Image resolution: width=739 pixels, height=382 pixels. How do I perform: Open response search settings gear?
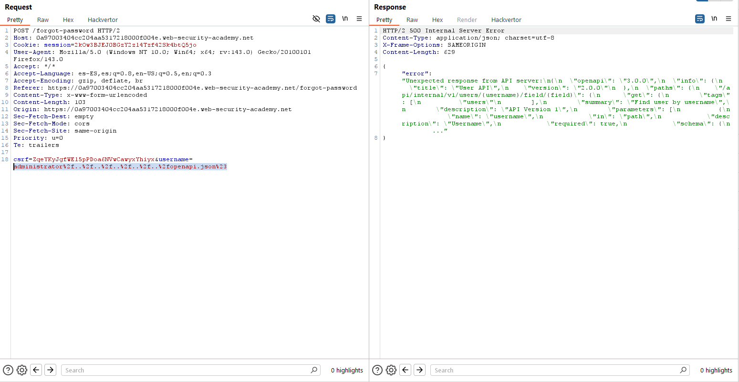pos(391,370)
